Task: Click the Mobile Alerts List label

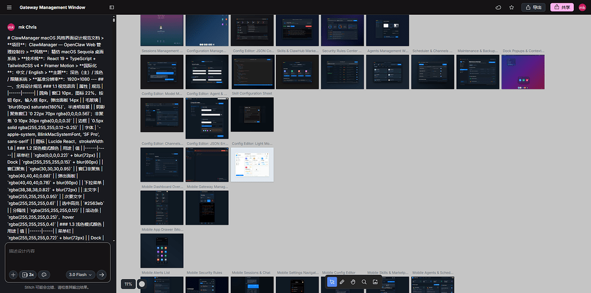Action: pos(156,272)
